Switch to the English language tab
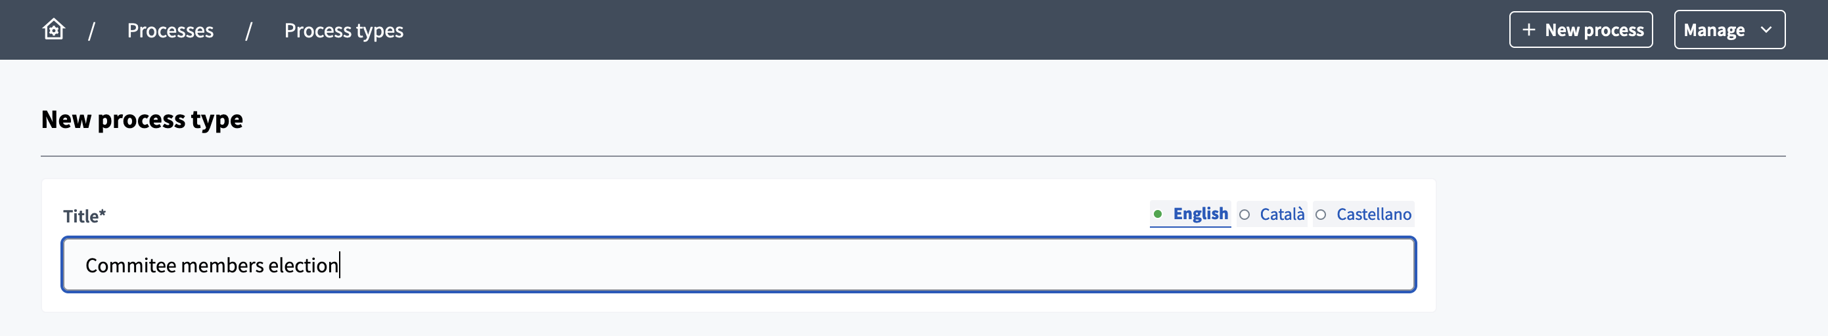The width and height of the screenshot is (1828, 336). 1200,214
